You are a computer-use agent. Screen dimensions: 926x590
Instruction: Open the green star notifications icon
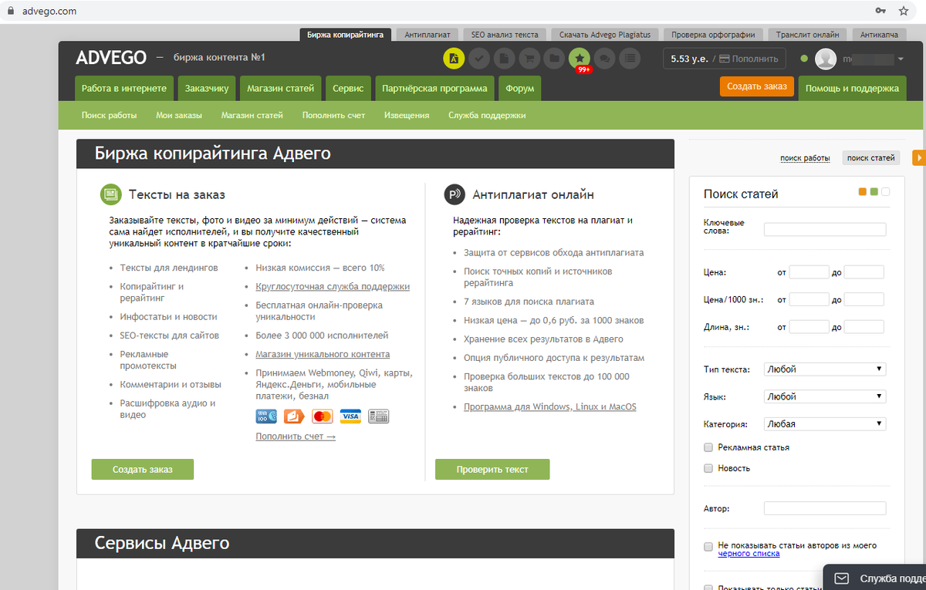coord(579,58)
